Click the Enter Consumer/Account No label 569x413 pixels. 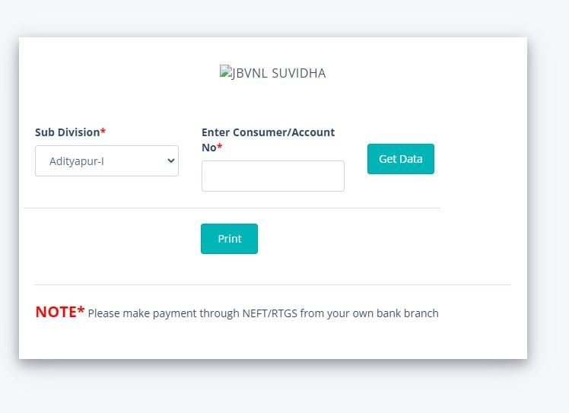[269, 140]
